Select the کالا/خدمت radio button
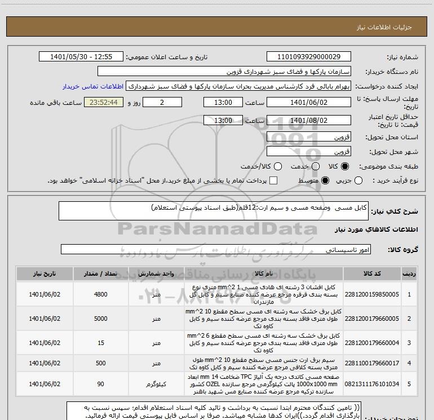The height and width of the screenshot is (420, 434). [x=278, y=166]
